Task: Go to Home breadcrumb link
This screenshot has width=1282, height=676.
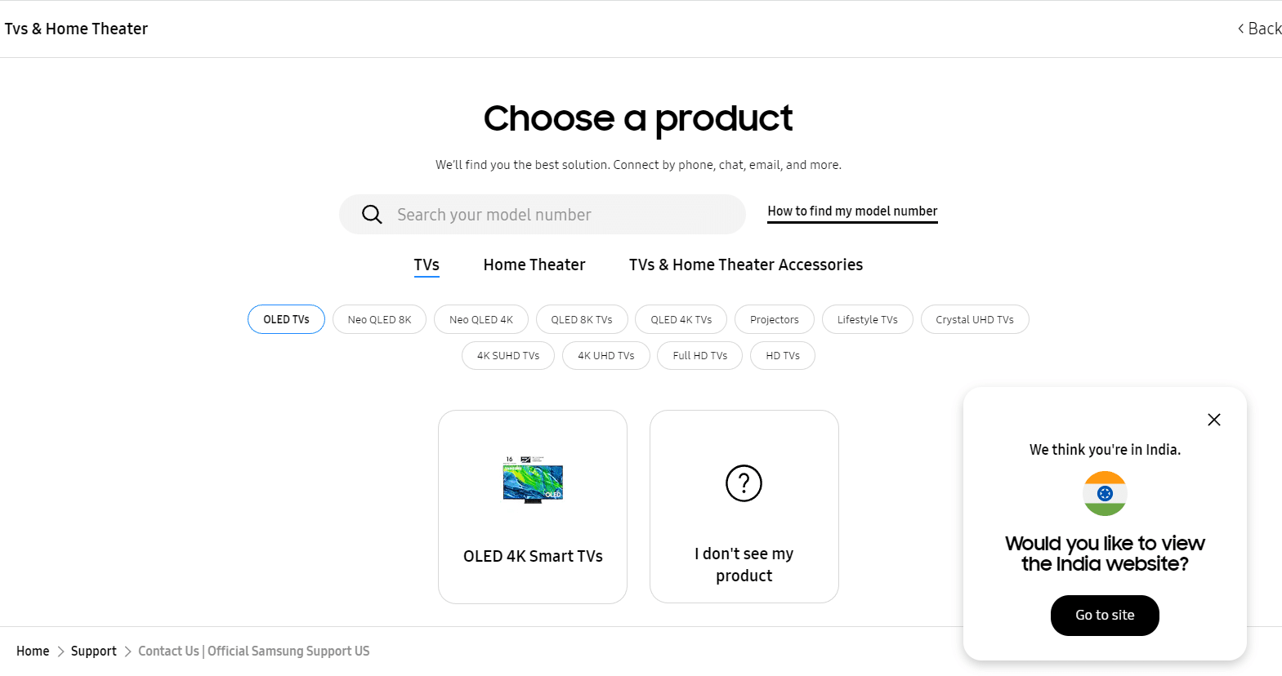Action: (x=33, y=651)
